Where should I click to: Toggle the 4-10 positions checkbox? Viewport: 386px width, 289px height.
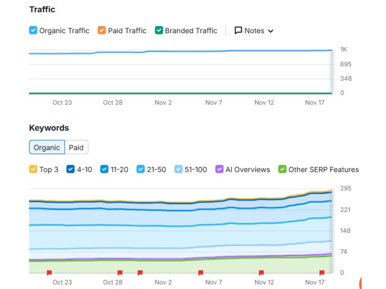(x=70, y=169)
